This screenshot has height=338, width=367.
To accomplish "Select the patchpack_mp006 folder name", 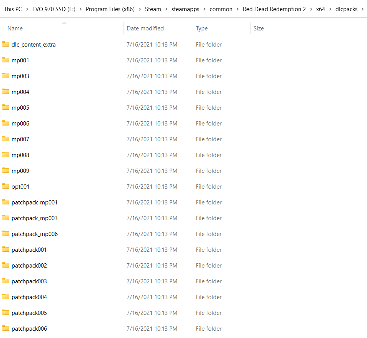I will pos(35,234).
